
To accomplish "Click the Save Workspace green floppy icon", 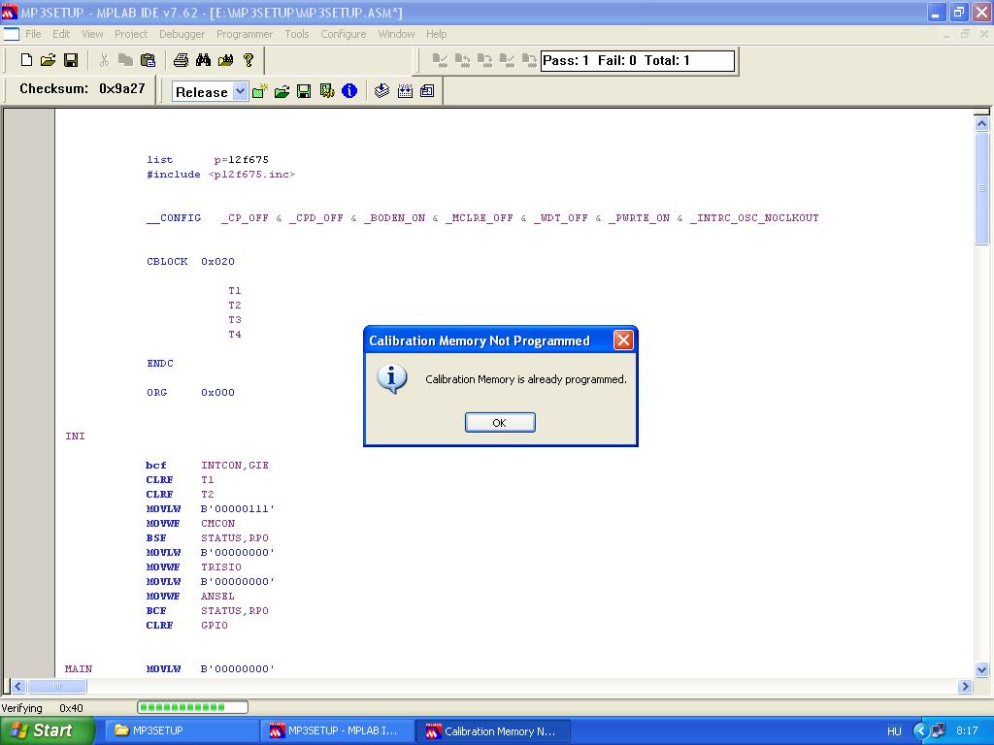I will (304, 91).
